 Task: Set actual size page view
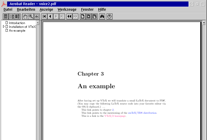(83, 17)
